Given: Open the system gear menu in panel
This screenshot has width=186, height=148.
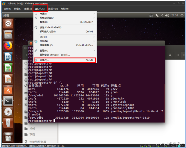Looking at the screenshot, I should click(x=182, y=15).
